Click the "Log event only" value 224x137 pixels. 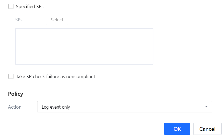56,107
